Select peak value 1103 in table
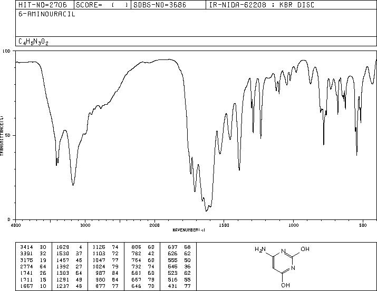Screen dimensions: 377x291 click(99, 254)
